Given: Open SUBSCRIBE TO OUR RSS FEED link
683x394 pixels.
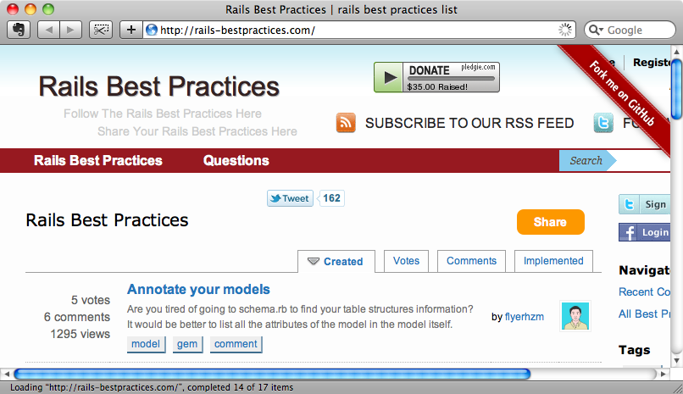Looking at the screenshot, I should 469,123.
